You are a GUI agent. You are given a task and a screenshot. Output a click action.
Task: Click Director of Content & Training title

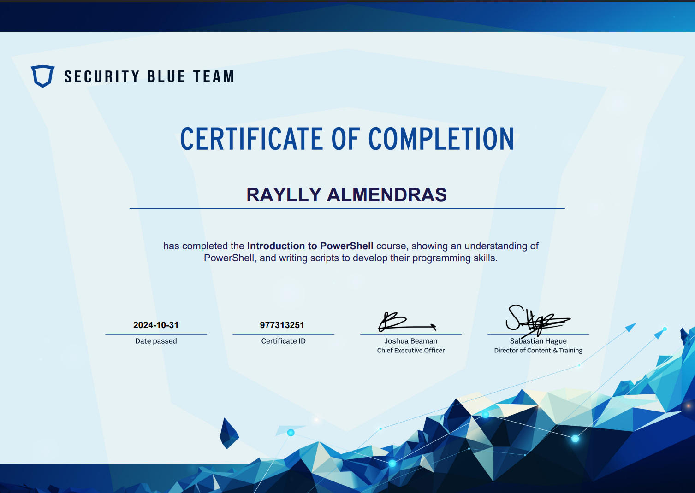pyautogui.click(x=538, y=351)
